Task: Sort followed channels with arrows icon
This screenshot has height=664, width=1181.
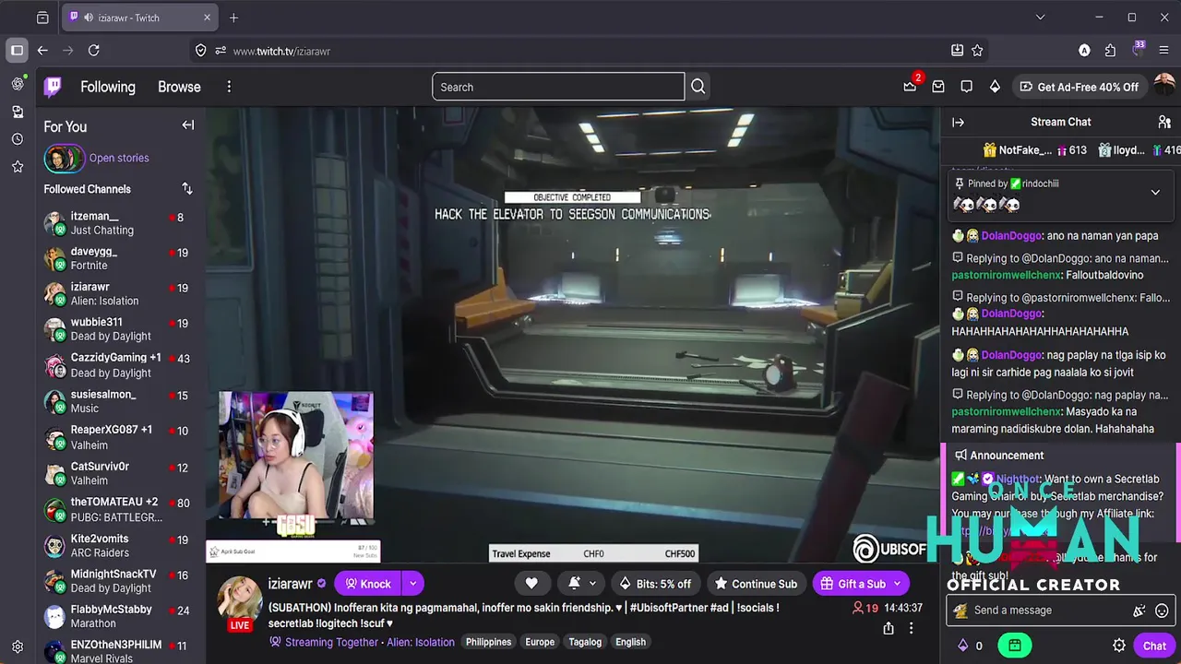Action: (187, 189)
